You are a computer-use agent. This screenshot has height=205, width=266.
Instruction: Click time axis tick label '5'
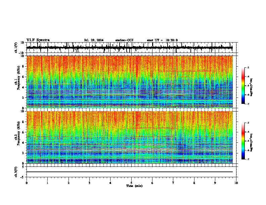(131, 183)
